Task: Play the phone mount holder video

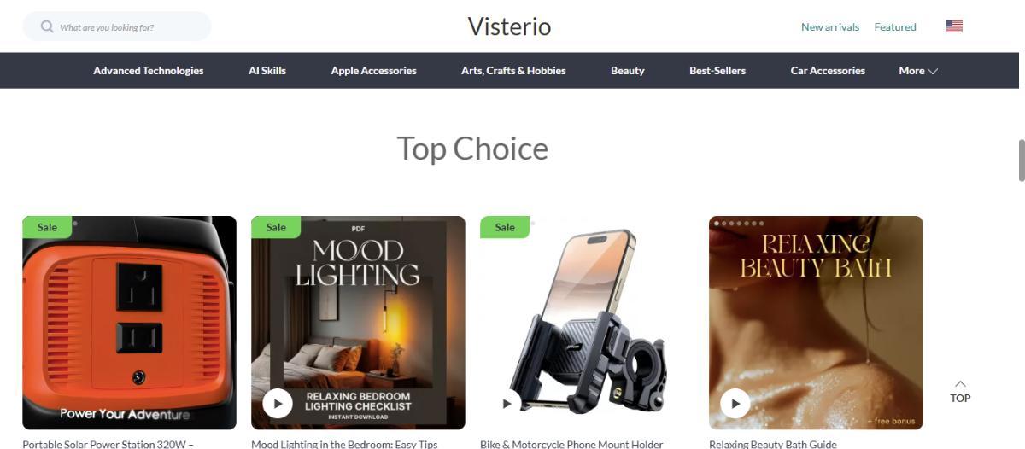Action: click(x=507, y=403)
